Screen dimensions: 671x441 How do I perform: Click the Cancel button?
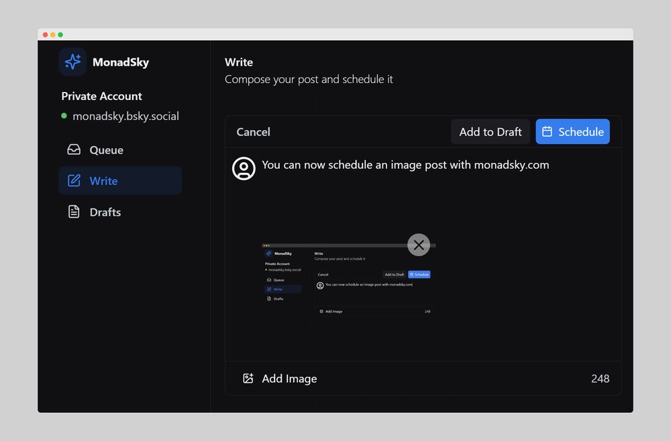click(254, 132)
